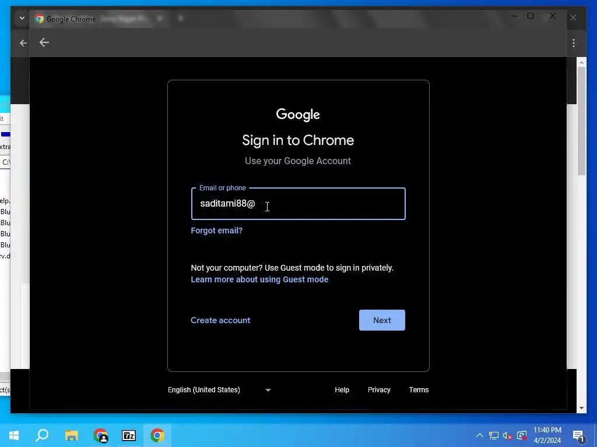Open the Windows Start menu
Screen dimensions: 597x447
(14, 435)
